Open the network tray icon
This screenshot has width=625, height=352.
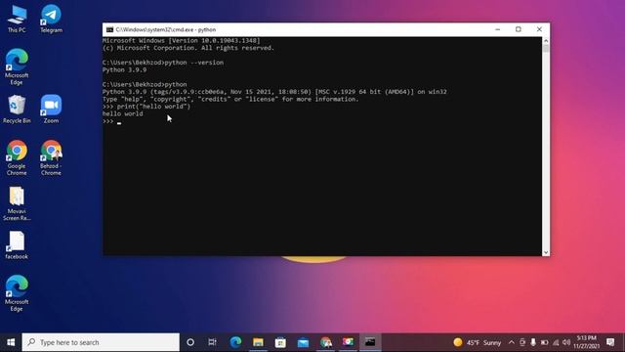pyautogui.click(x=556, y=342)
